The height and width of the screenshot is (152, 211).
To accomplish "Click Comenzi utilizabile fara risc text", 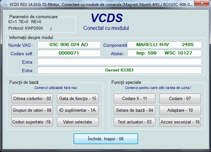I will [56, 88].
